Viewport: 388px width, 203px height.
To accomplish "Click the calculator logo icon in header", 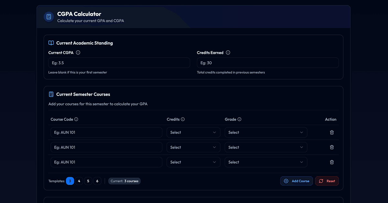I will pyautogui.click(x=49, y=17).
